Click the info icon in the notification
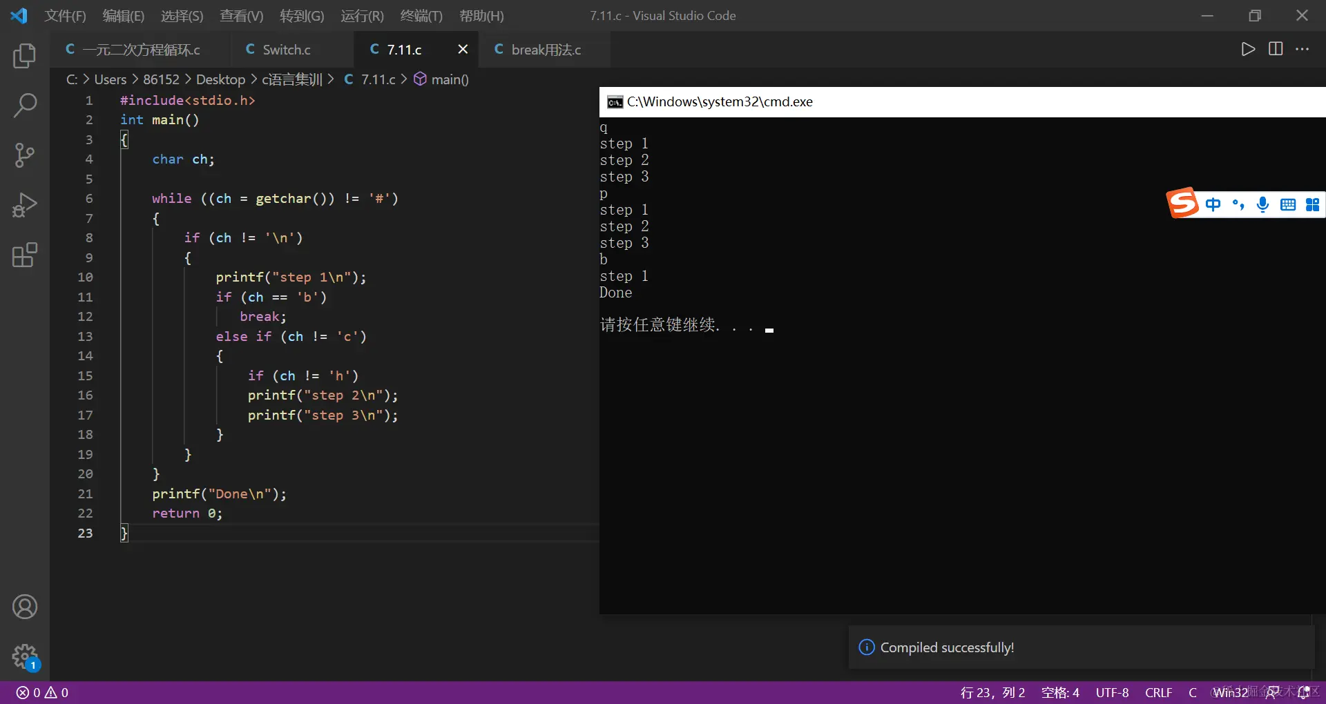1326x704 pixels. pos(866,647)
